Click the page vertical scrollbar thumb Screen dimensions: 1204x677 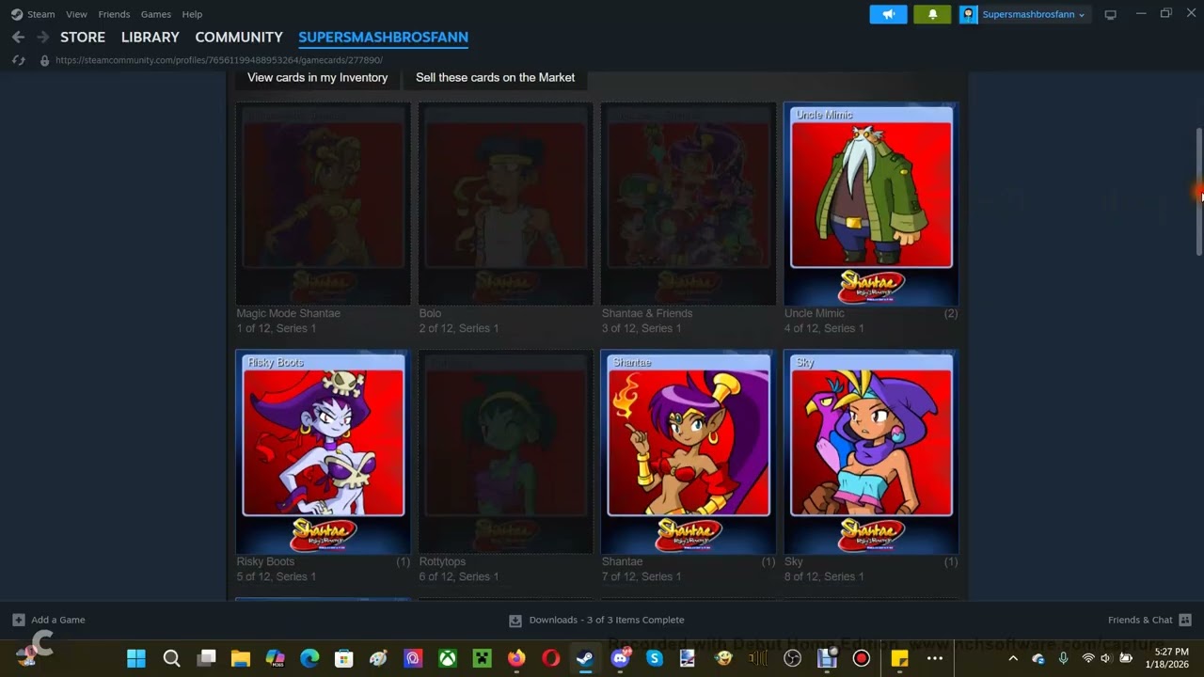(1198, 192)
